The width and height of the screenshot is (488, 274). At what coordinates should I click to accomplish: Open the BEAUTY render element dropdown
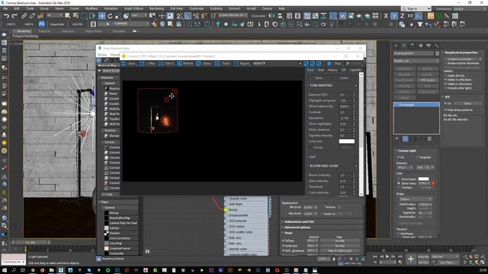[277, 63]
